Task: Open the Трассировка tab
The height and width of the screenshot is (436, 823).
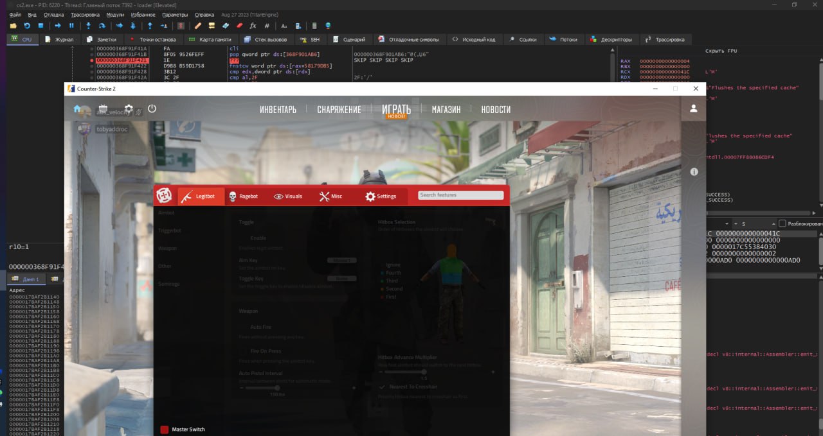Action: (x=666, y=39)
